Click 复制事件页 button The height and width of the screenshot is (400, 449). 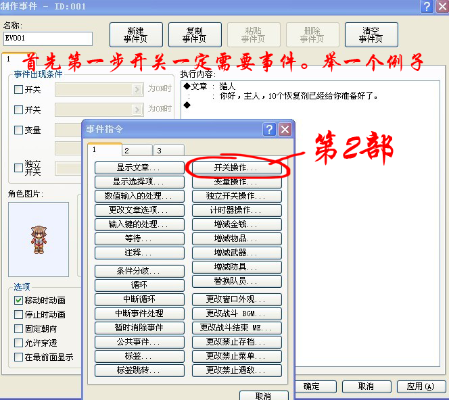[195, 35]
